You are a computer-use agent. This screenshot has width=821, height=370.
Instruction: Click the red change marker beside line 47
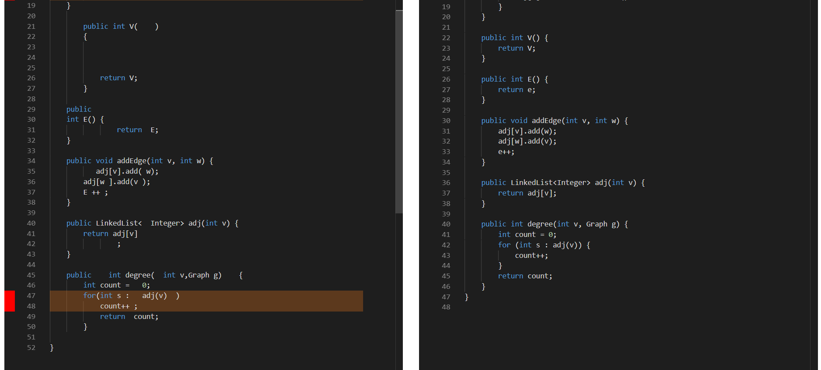[x=10, y=301]
